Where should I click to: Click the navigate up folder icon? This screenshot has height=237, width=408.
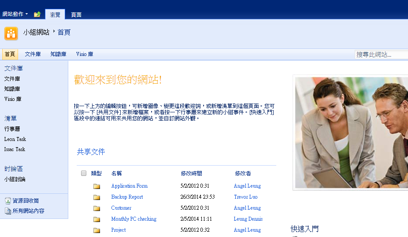tap(37, 14)
